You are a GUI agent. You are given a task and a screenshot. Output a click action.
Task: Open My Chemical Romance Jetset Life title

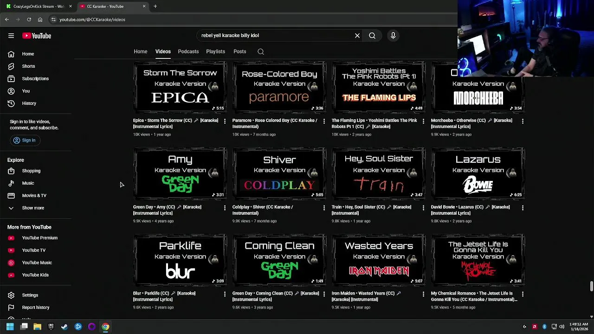tap(474, 296)
